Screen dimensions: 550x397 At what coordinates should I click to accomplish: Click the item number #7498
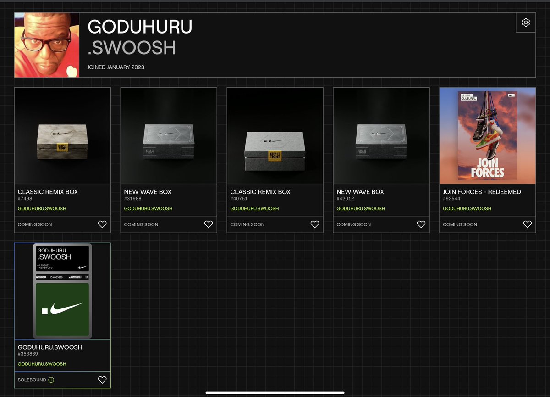(x=25, y=199)
